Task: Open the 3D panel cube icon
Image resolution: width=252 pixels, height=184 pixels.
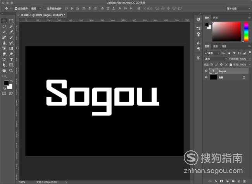Action: pos(198,58)
